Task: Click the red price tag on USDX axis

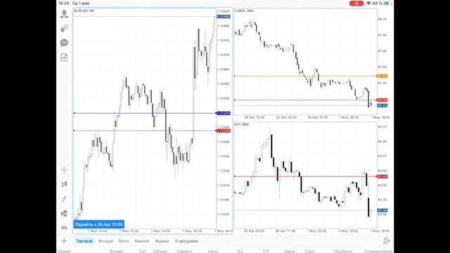Action: click(x=382, y=100)
